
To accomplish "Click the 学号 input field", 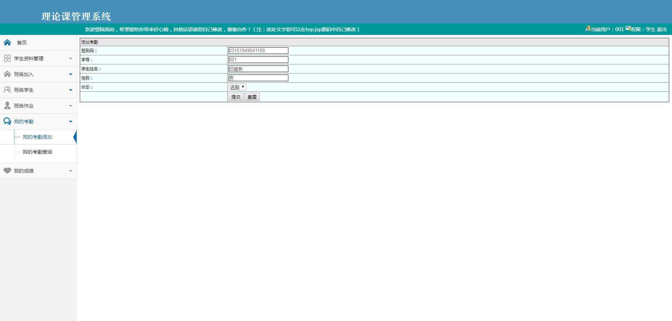I will click(258, 60).
